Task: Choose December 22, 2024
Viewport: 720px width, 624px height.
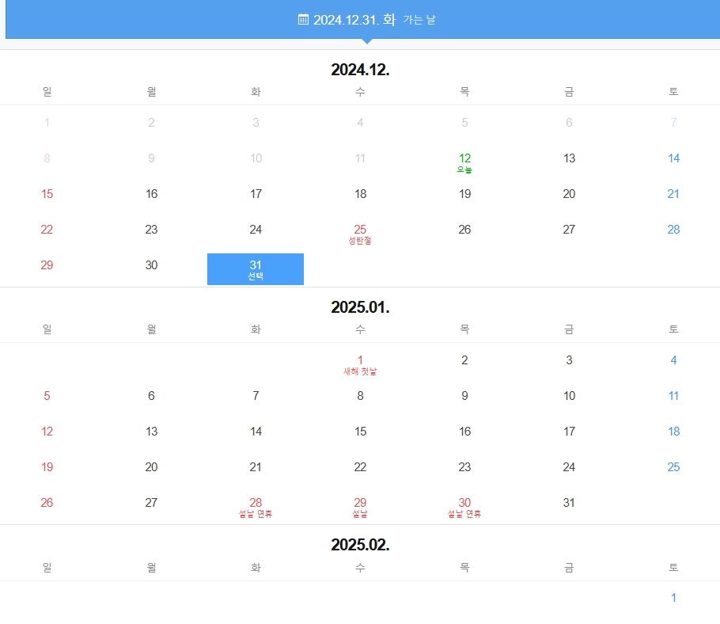Action: coord(47,230)
